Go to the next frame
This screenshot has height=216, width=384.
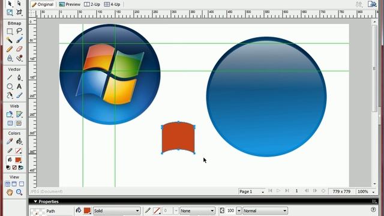(315, 191)
